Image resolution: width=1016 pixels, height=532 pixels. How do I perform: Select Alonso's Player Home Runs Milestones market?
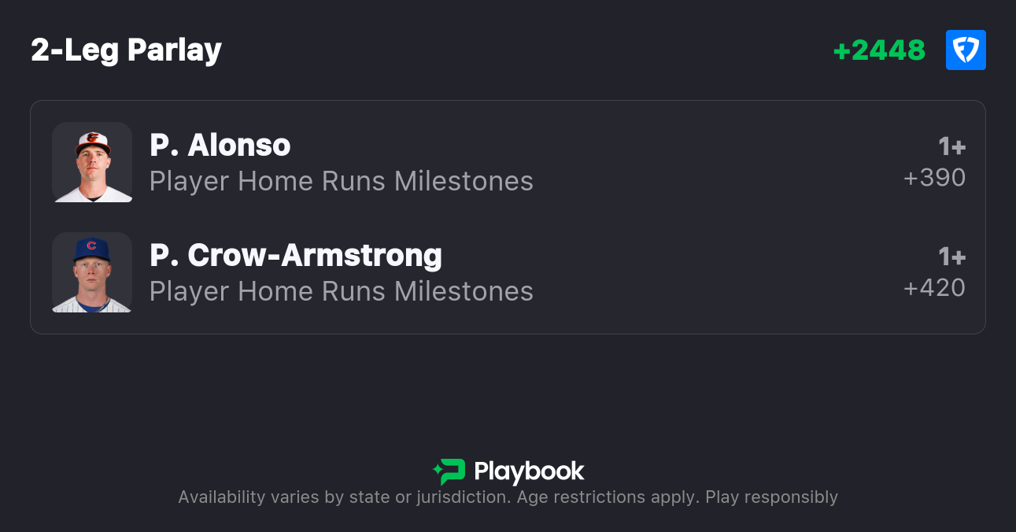[342, 181]
